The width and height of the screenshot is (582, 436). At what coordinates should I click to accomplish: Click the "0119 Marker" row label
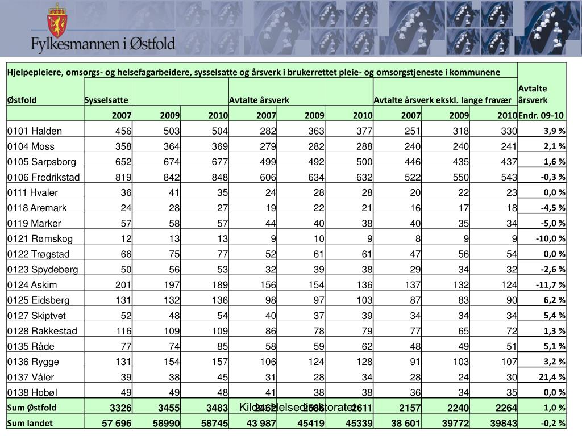coord(34,224)
